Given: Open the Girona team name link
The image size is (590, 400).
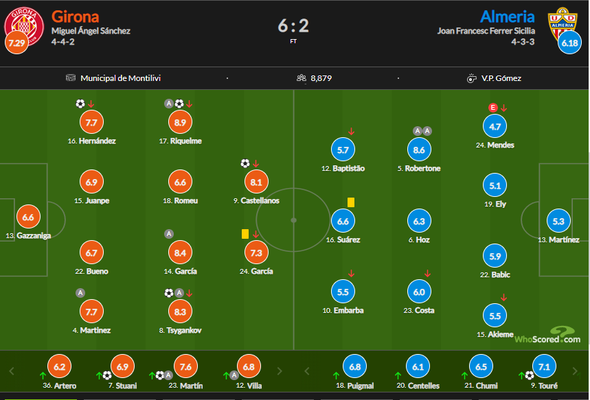Looking at the screenshot, I should (76, 16).
